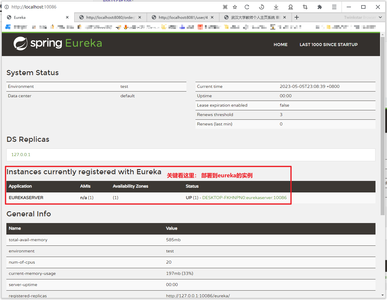Click the server-uptime row name
The height and width of the screenshot is (300, 387).
click(x=23, y=285)
